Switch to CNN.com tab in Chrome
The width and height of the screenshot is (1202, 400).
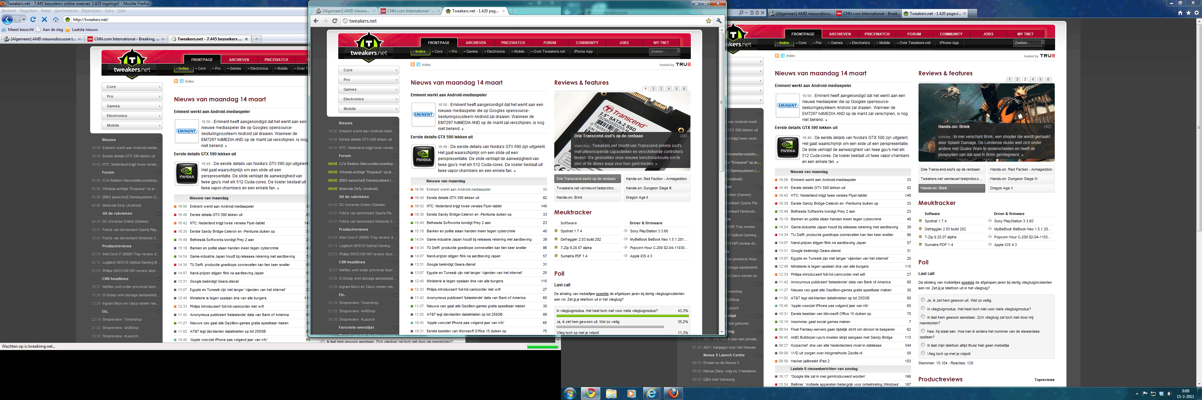pos(407,11)
